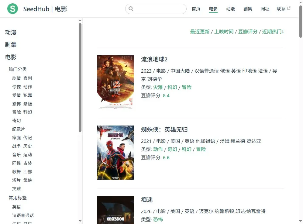Select the 运动 category in sidebar
The width and height of the screenshot is (303, 224).
[28, 155]
